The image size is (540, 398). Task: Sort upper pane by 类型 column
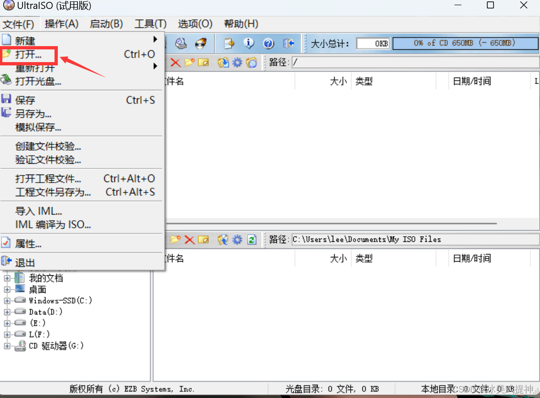pyautogui.click(x=394, y=81)
